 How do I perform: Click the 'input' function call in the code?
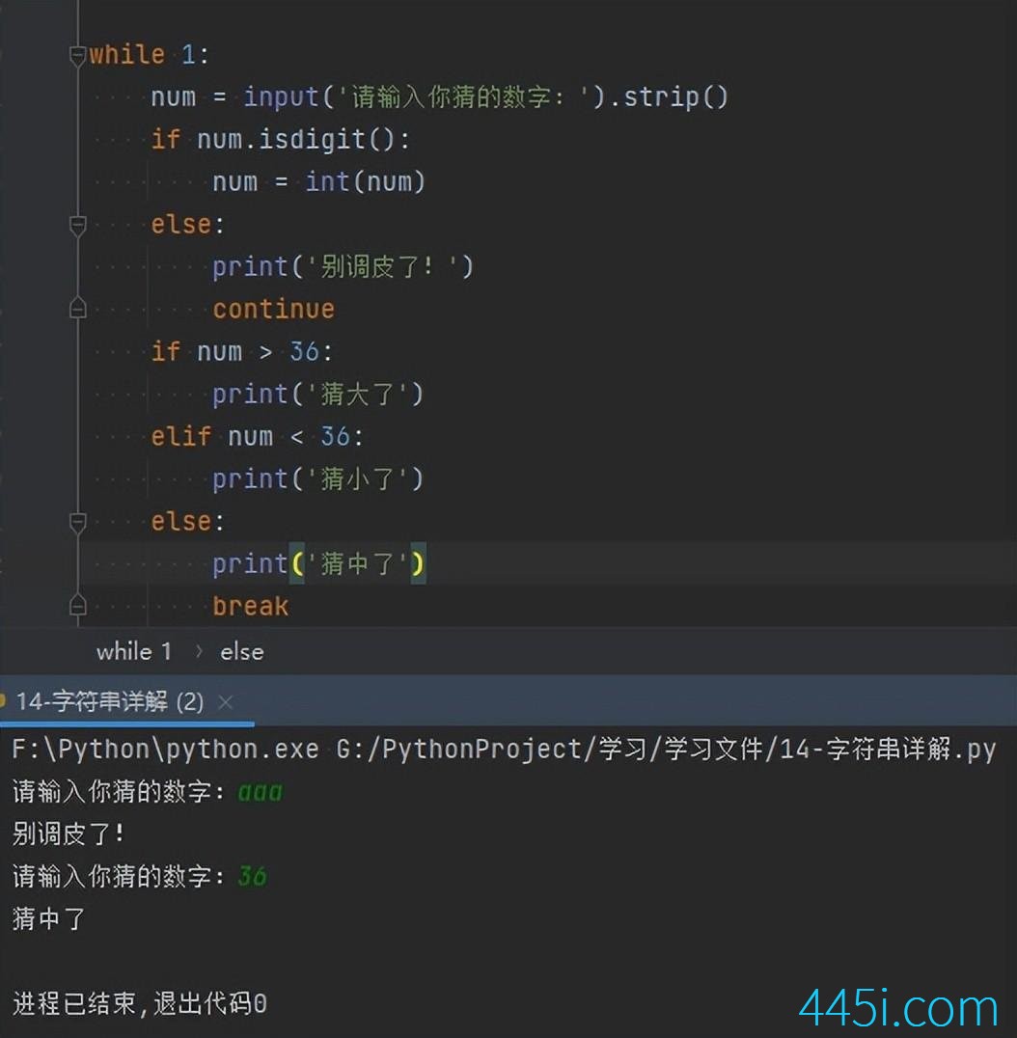point(282,96)
